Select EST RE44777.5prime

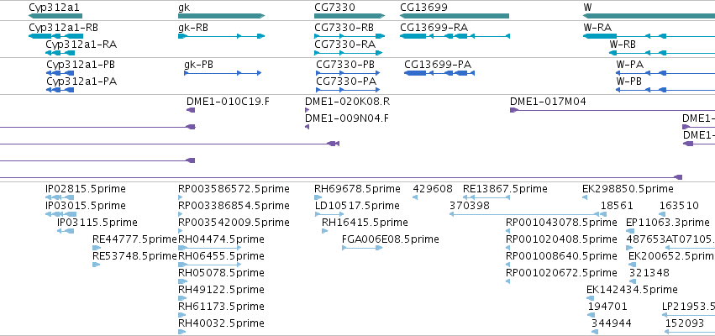coord(97,248)
